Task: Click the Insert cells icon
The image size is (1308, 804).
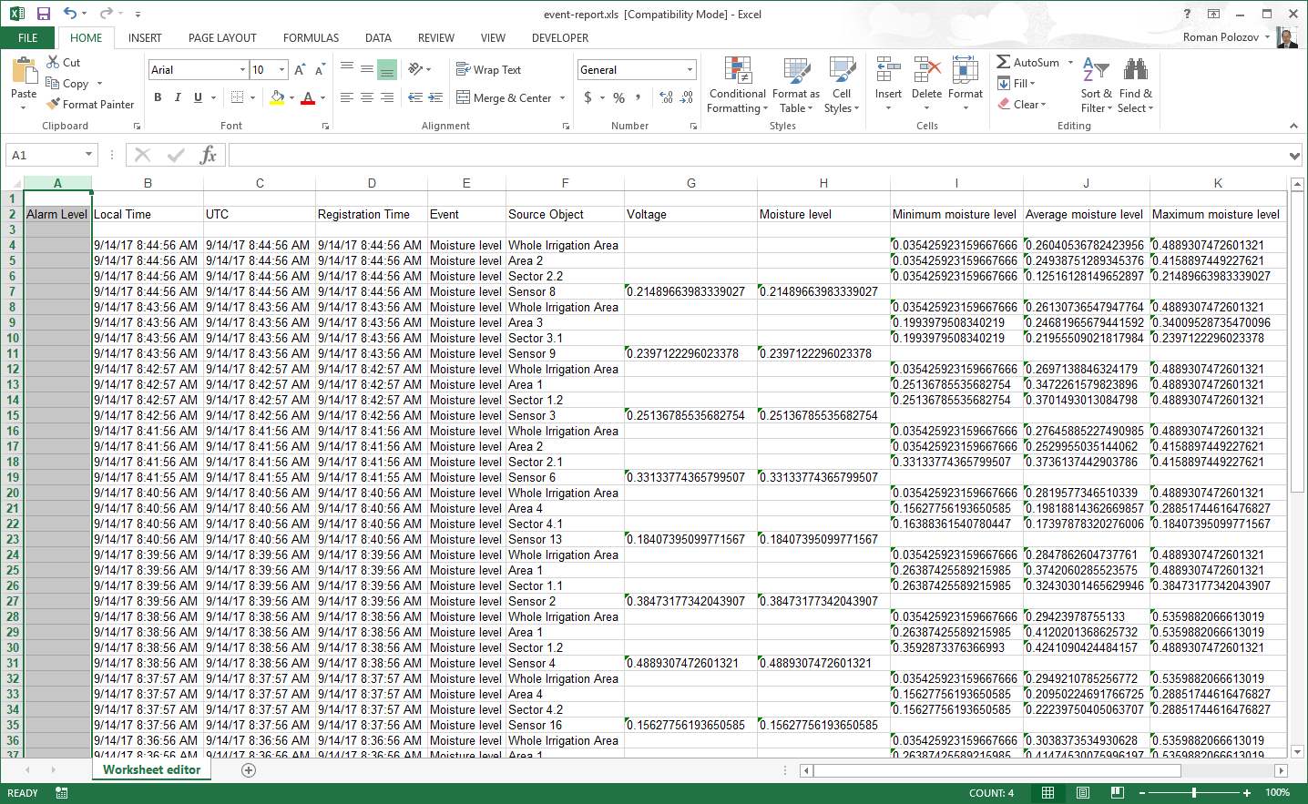Action: coord(888,71)
